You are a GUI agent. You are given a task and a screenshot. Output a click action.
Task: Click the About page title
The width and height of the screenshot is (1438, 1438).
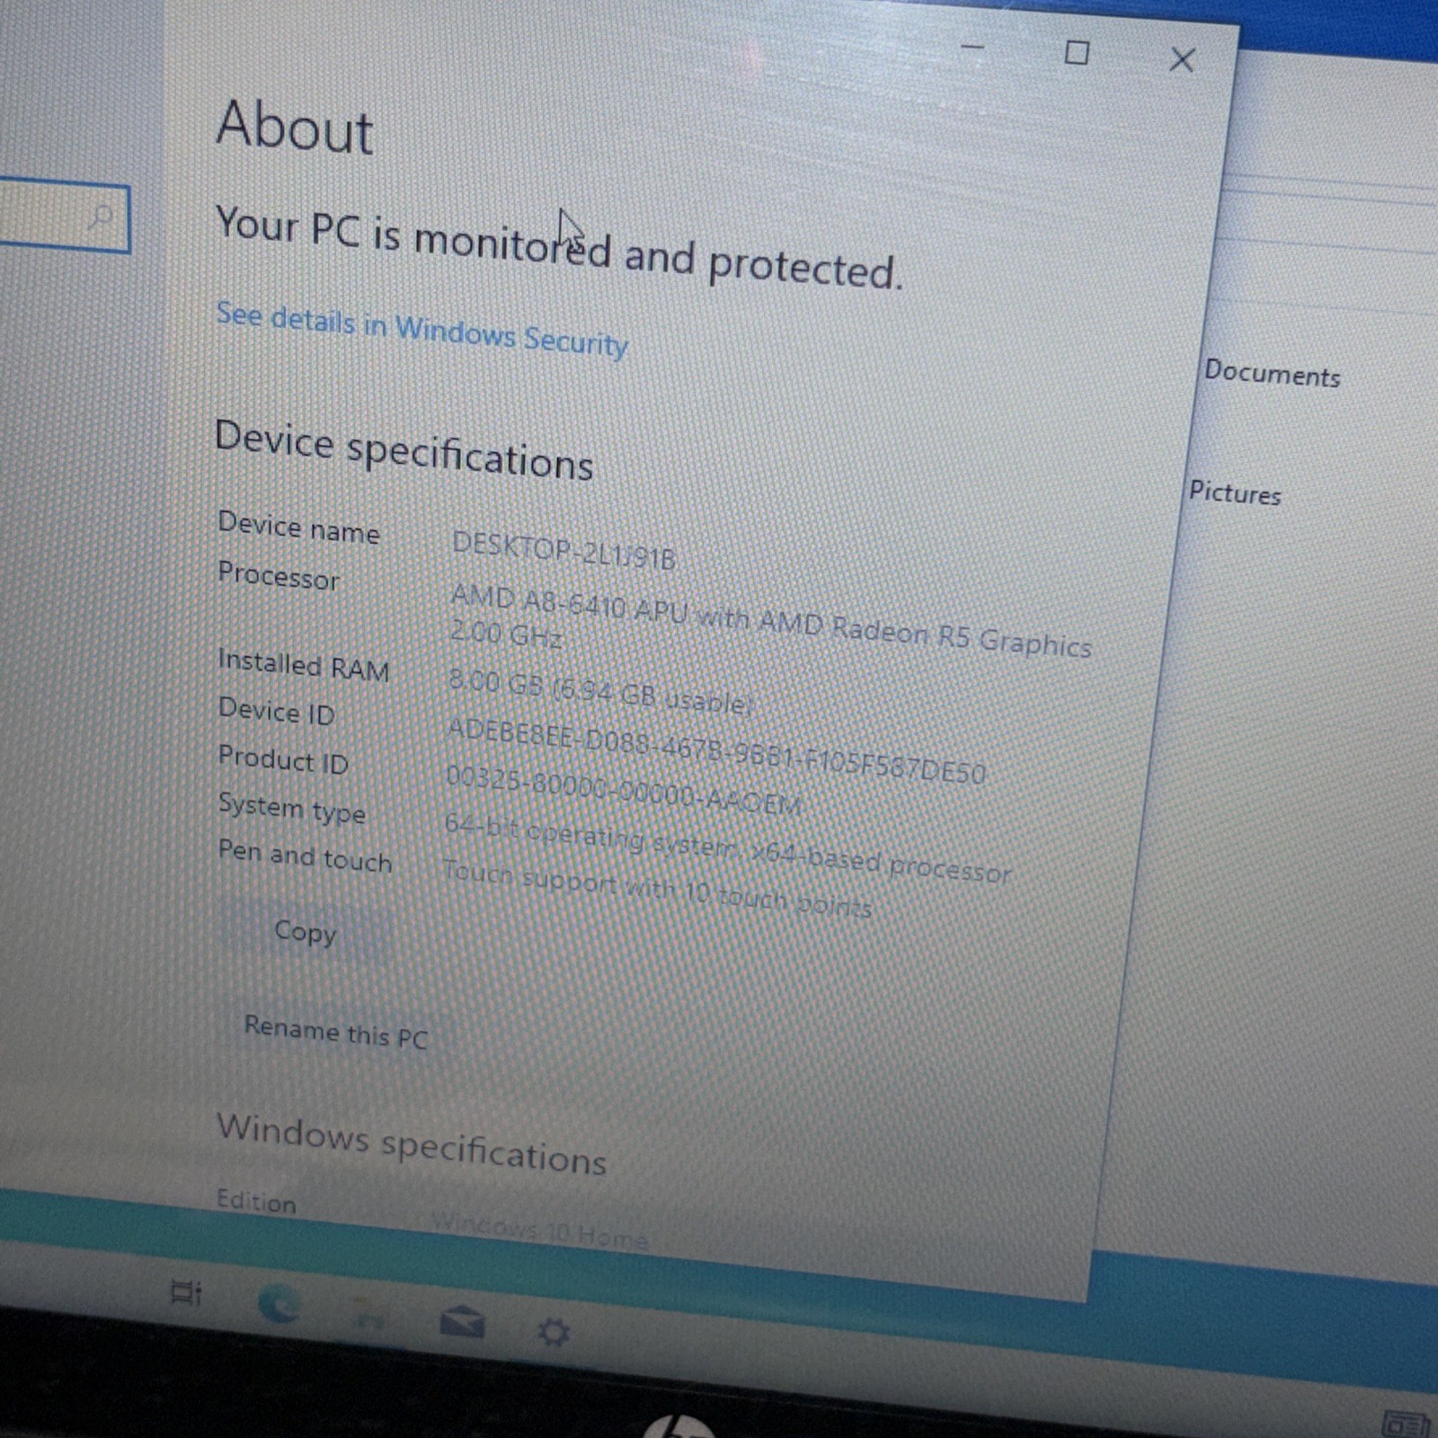pos(294,127)
